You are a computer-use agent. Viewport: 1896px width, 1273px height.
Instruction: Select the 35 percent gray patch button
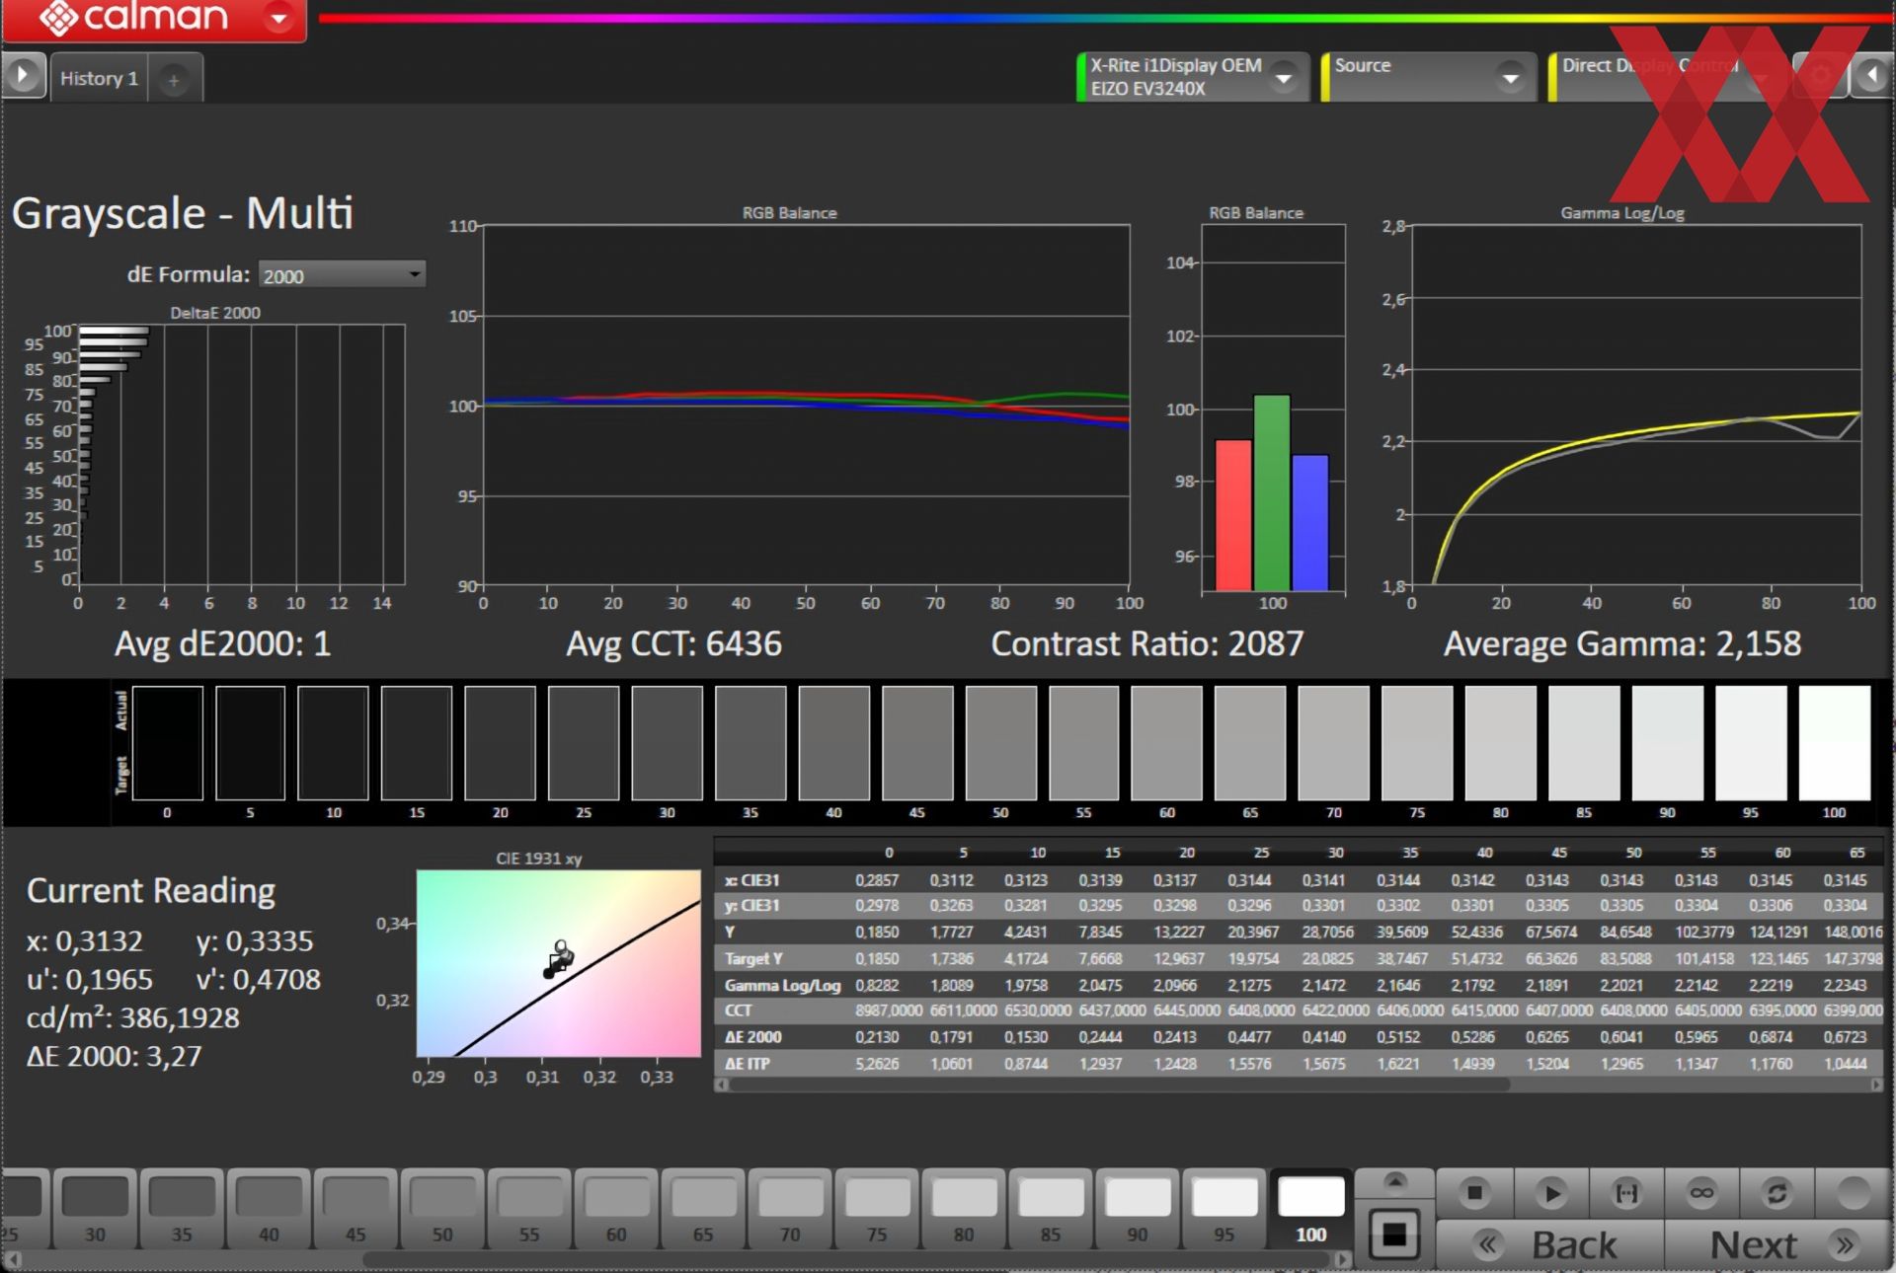click(x=182, y=1210)
